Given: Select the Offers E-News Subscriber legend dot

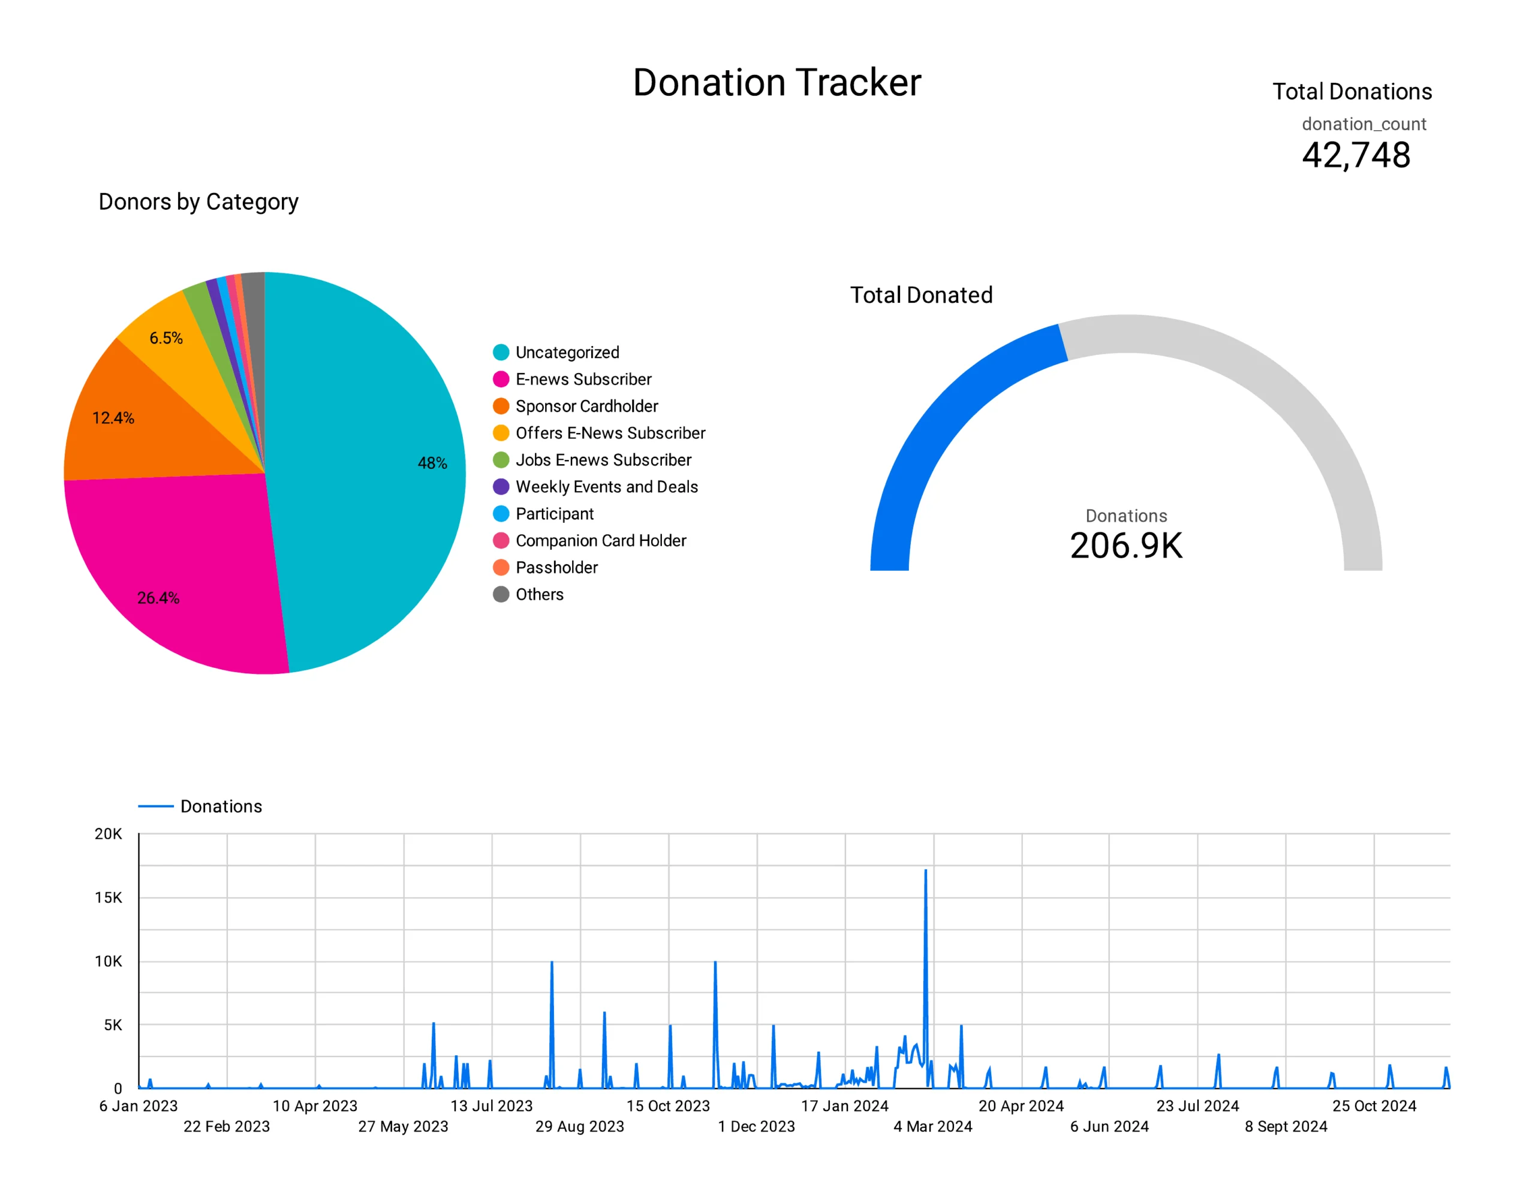Looking at the screenshot, I should coord(502,433).
